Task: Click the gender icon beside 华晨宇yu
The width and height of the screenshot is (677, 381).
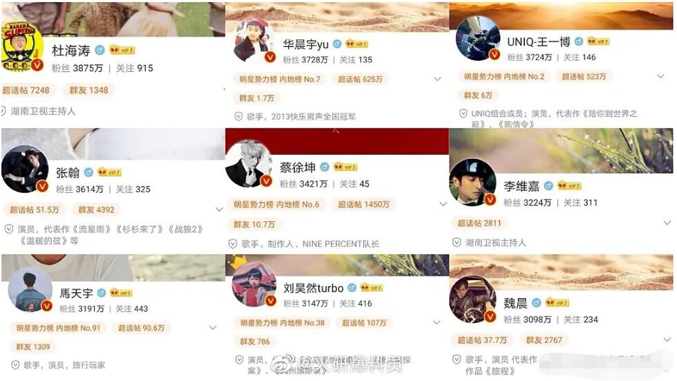Action: coord(337,44)
